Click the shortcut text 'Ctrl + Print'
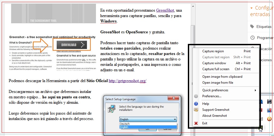274x136 pixels. pyautogui.click(x=243, y=69)
